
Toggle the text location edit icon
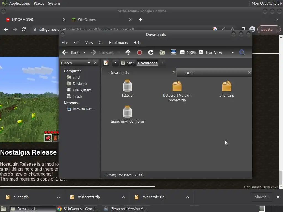coord(106,63)
